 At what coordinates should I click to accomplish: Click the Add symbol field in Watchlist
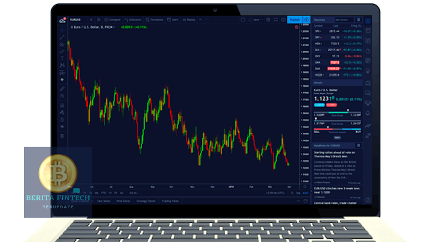[x=344, y=19]
